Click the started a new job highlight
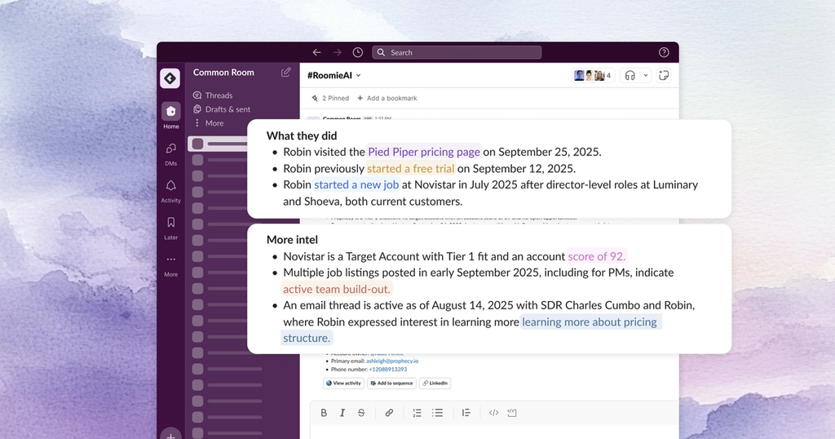The image size is (835, 439). pos(356,185)
